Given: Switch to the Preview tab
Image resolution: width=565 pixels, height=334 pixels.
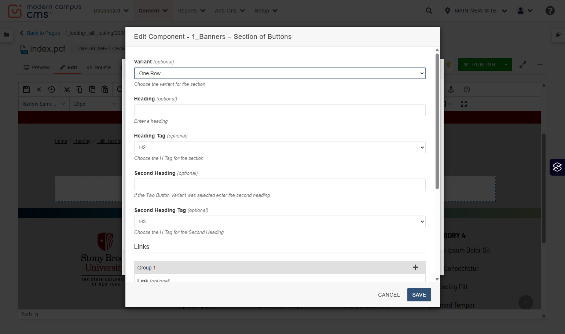Looking at the screenshot, I should click(x=37, y=67).
